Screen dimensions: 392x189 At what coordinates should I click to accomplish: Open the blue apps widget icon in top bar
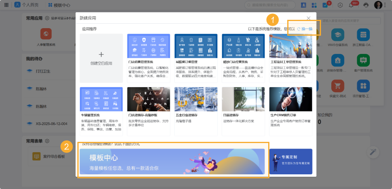[x=314, y=5]
